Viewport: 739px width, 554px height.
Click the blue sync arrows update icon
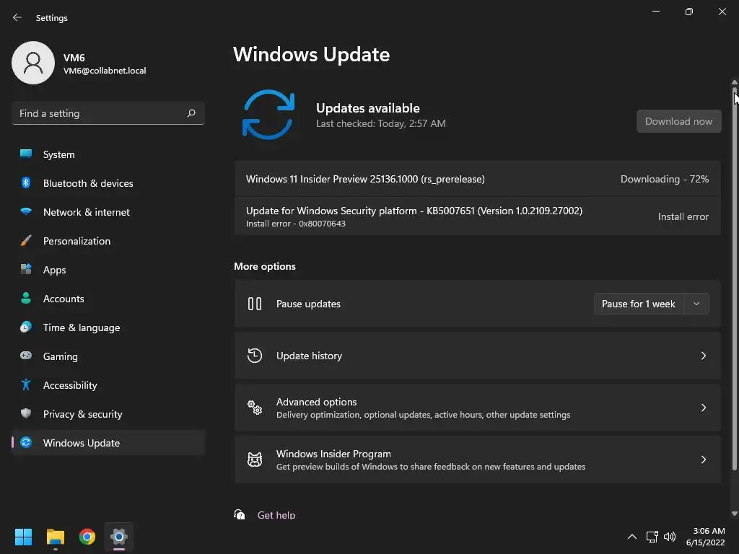[x=268, y=115]
